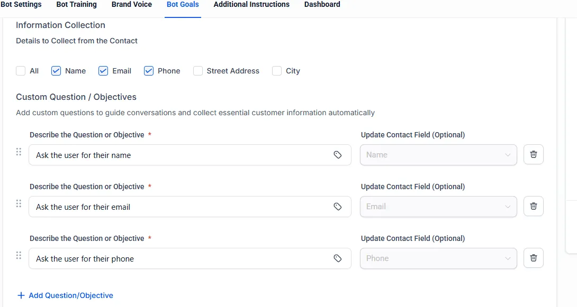
Task: Click the 'Ask the user for their email' field
Action: point(180,207)
